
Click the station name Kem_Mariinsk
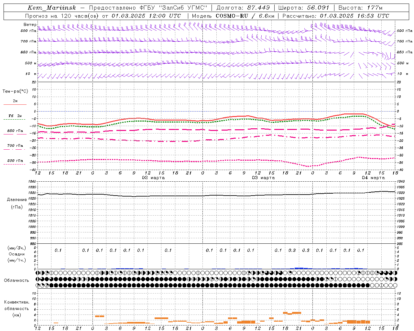pos(52,8)
